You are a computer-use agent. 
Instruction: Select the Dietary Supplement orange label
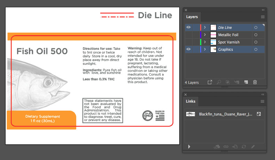41,120
